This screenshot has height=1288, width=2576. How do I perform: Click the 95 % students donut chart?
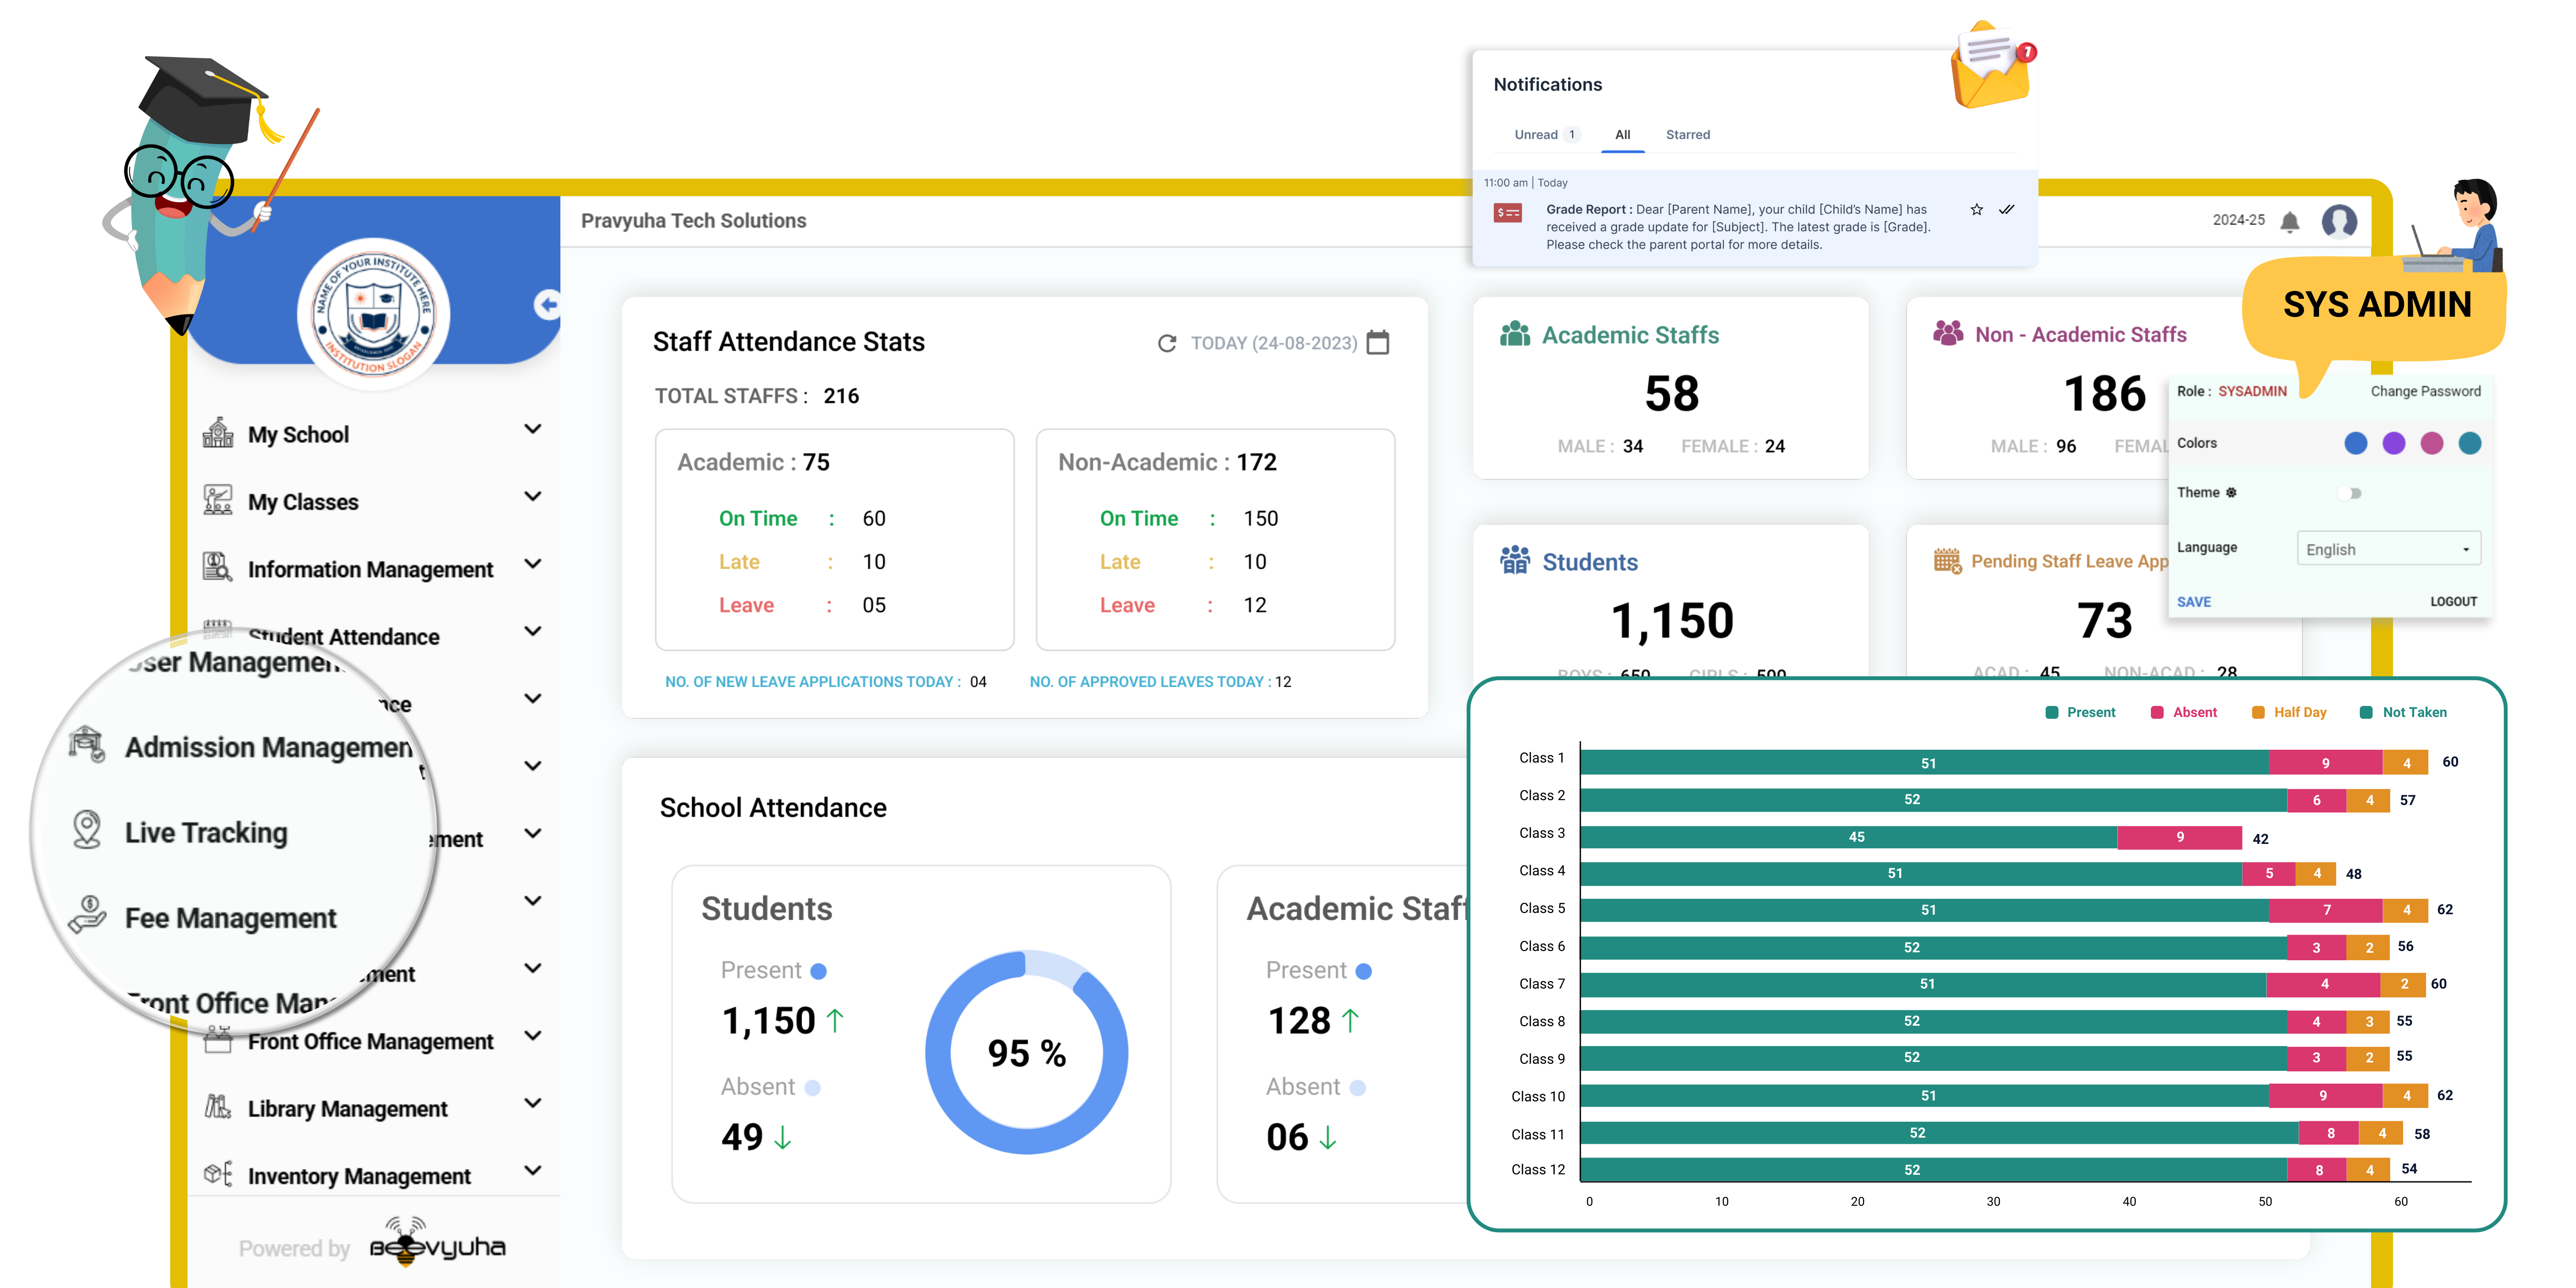pyautogui.click(x=1027, y=1052)
